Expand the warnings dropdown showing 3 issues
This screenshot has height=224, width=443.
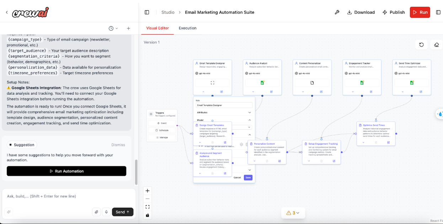pyautogui.click(x=293, y=213)
